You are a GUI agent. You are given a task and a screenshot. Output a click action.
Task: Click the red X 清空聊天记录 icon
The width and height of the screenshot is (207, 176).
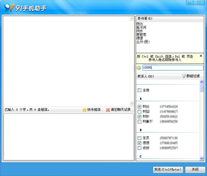[108, 110]
